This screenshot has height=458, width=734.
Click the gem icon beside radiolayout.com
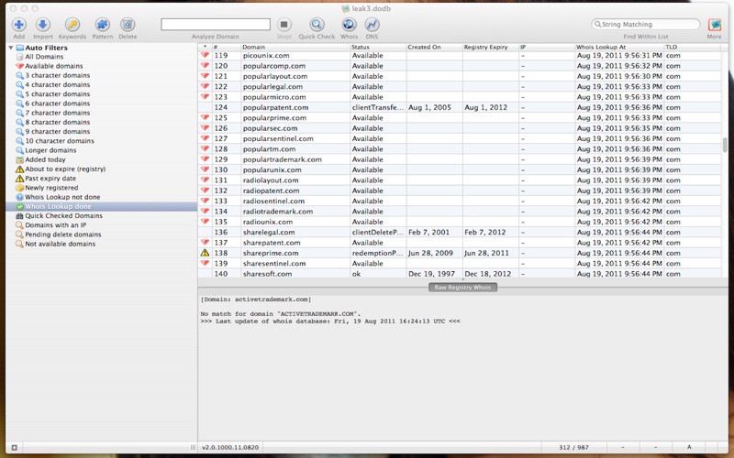coord(205,180)
